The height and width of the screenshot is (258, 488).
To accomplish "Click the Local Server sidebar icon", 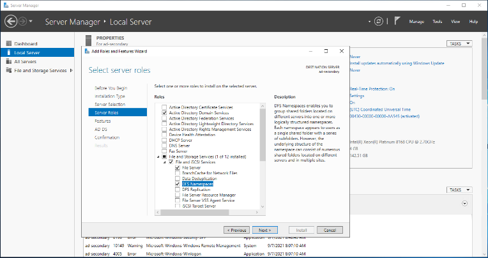I will coord(9,52).
